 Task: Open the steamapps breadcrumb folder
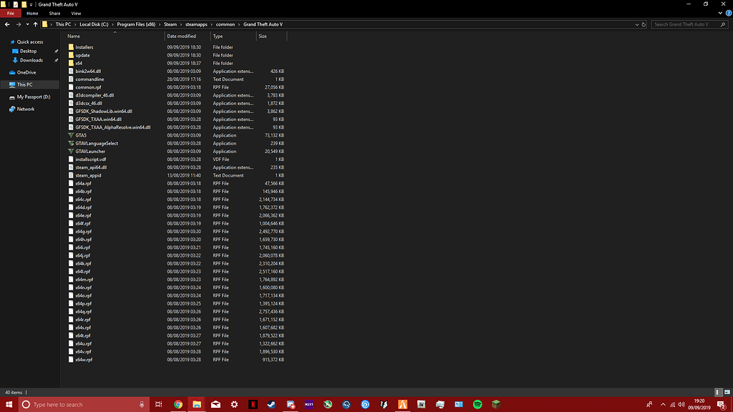pyautogui.click(x=196, y=24)
